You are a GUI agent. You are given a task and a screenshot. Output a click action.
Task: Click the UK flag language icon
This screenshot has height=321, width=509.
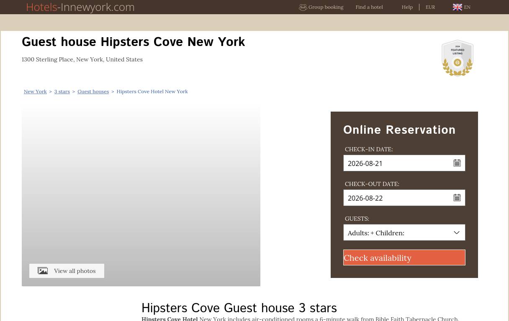pyautogui.click(x=457, y=7)
